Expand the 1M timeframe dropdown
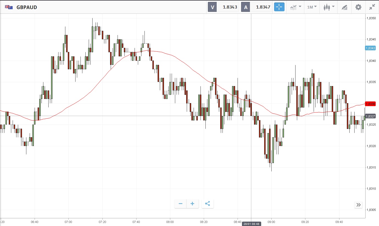The width and height of the screenshot is (379, 226). pos(312,7)
